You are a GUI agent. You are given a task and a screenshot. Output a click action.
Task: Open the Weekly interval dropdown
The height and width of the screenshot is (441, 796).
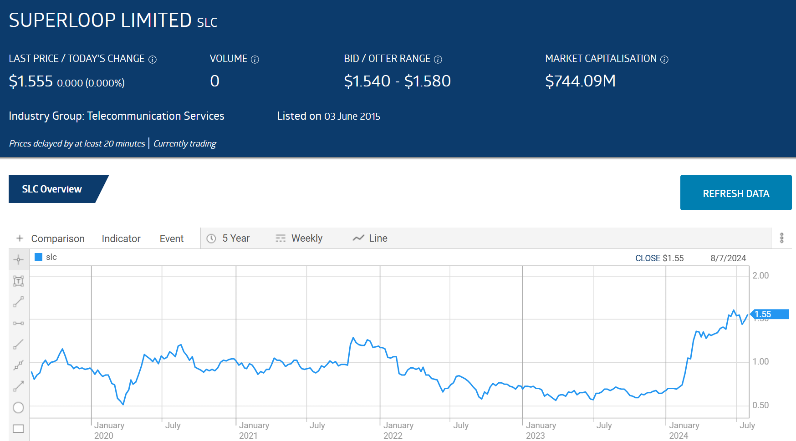coord(299,238)
